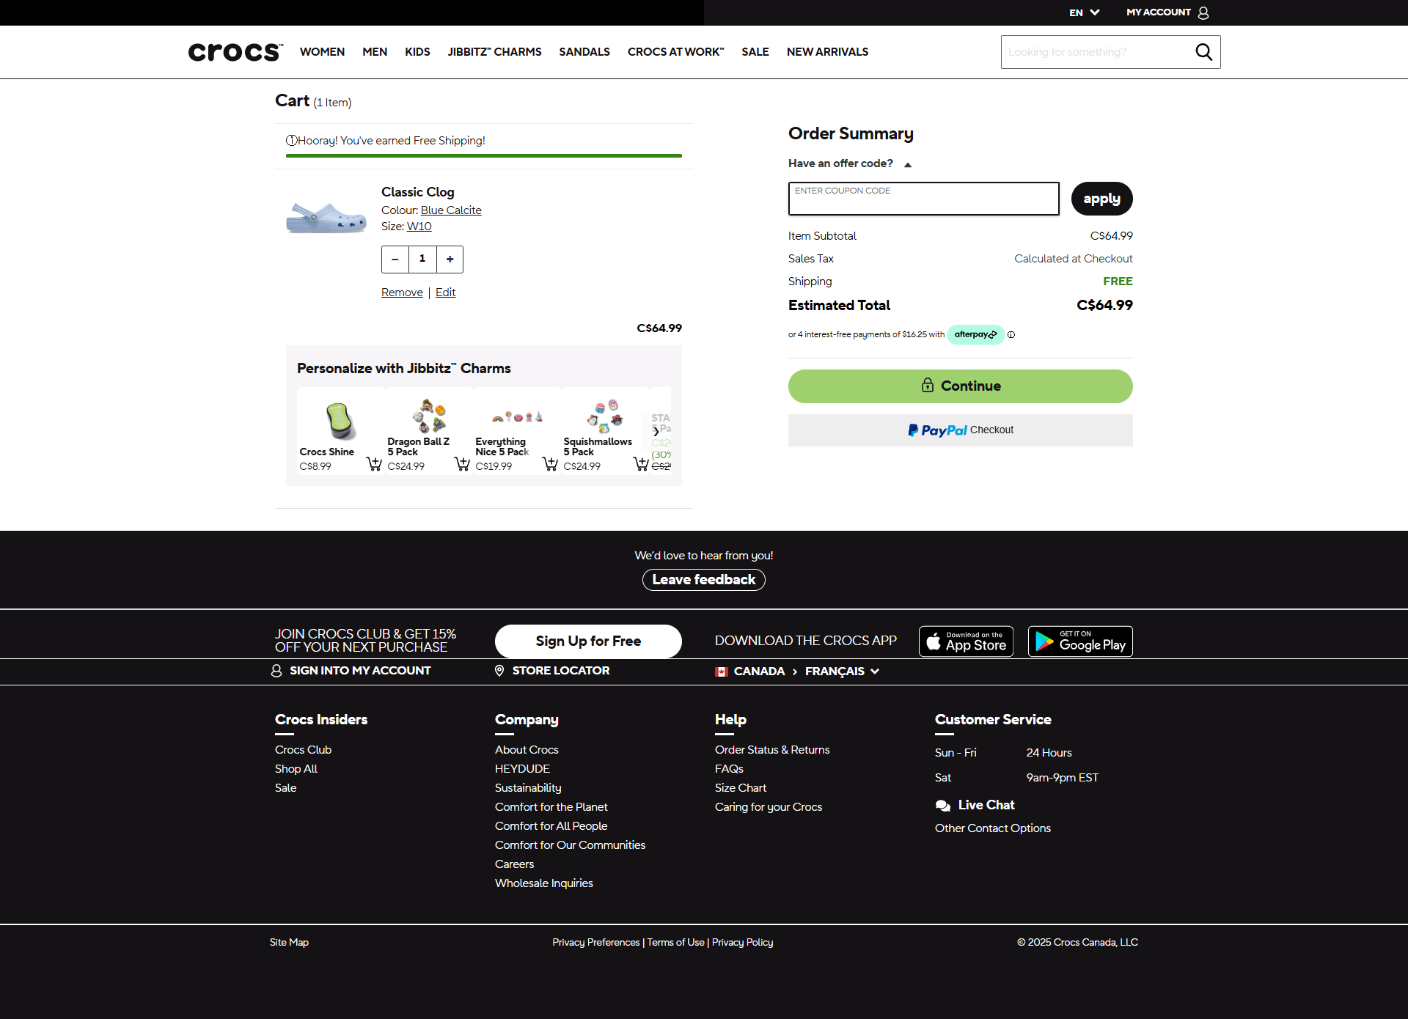Check out with PayPal
The height and width of the screenshot is (1019, 1408).
960,430
